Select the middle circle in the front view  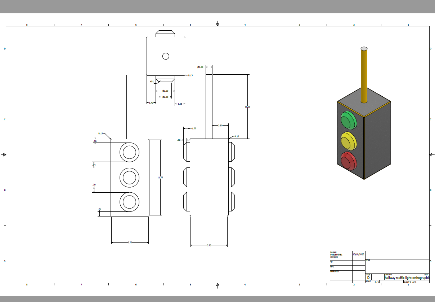(x=129, y=178)
